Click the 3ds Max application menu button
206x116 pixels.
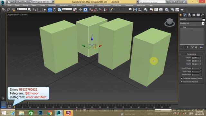pos(3,3)
